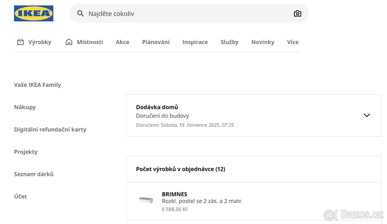Open the Více menu
The width and height of the screenshot is (387, 224).
pyautogui.click(x=293, y=42)
